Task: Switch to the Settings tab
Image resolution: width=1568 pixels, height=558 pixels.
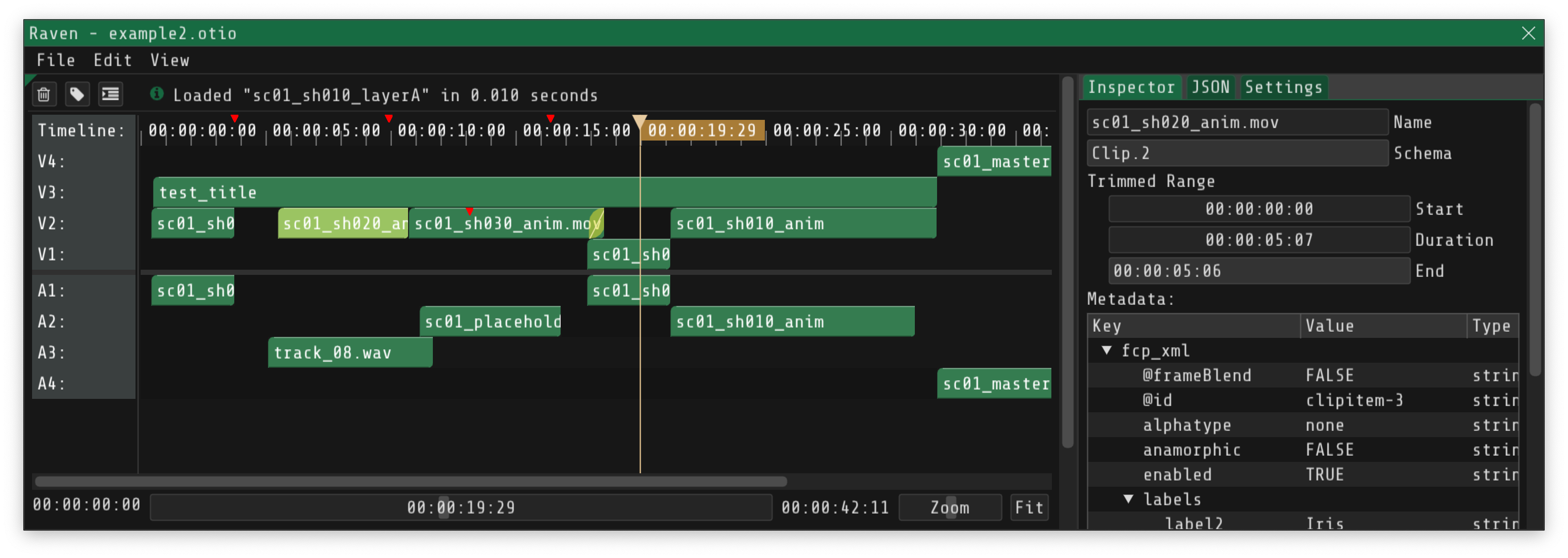Action: tap(1283, 87)
